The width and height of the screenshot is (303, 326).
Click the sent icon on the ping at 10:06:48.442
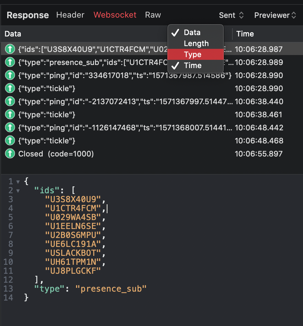pos(10,127)
